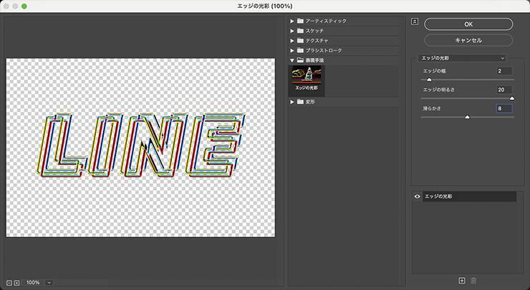Click the 滑らかさ value input field
The height and width of the screenshot is (290, 530).
coord(505,108)
